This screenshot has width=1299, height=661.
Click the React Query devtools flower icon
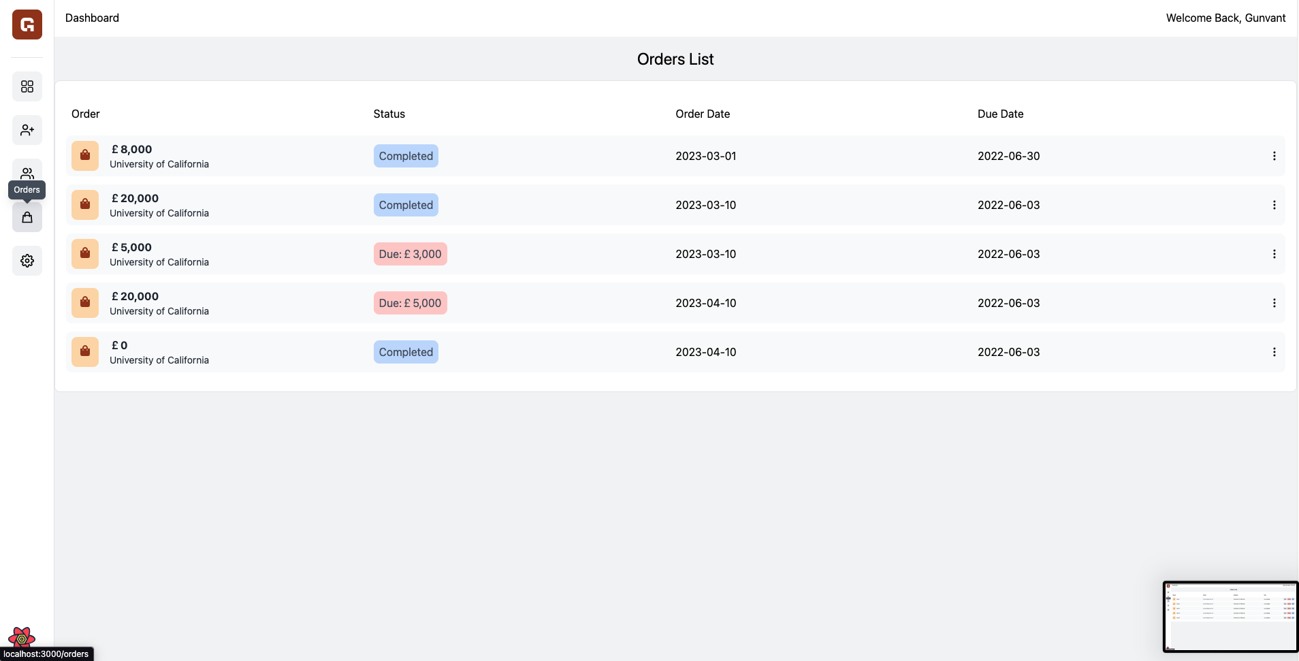[22, 638]
